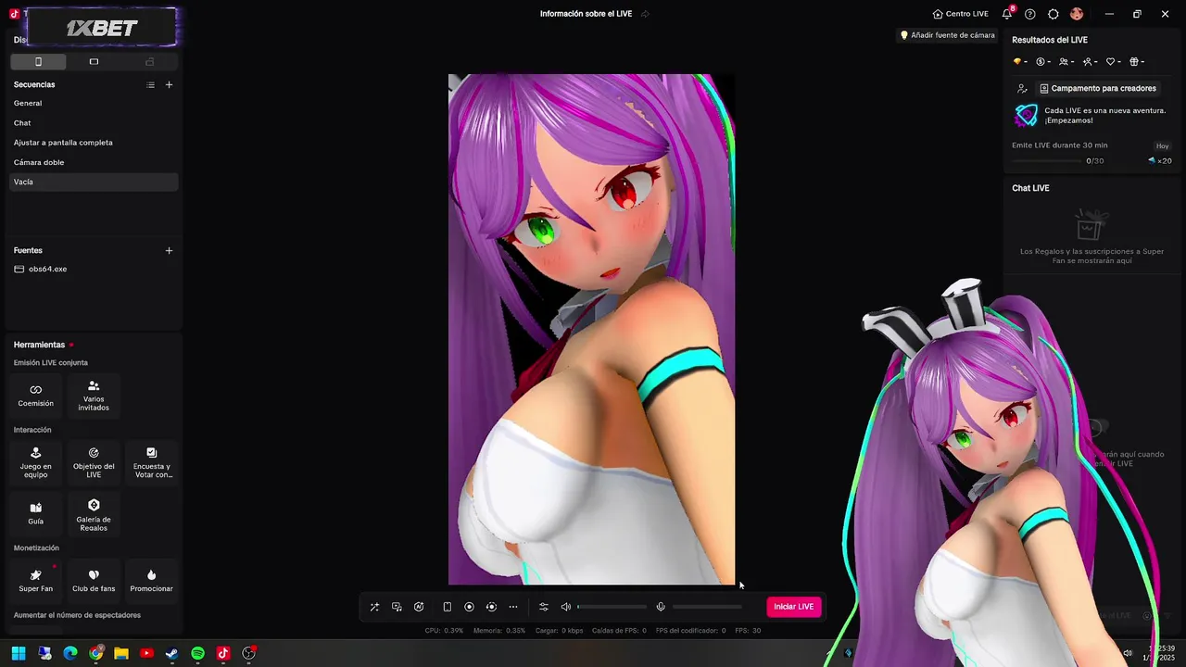
Task: Open the help question mark icon
Action: (x=1030, y=14)
